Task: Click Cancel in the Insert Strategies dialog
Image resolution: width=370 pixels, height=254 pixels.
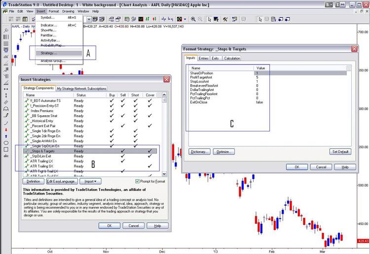Action: 134,225
